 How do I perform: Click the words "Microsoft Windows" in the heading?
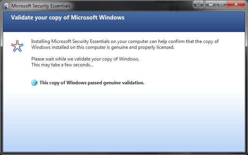[x=97, y=18]
